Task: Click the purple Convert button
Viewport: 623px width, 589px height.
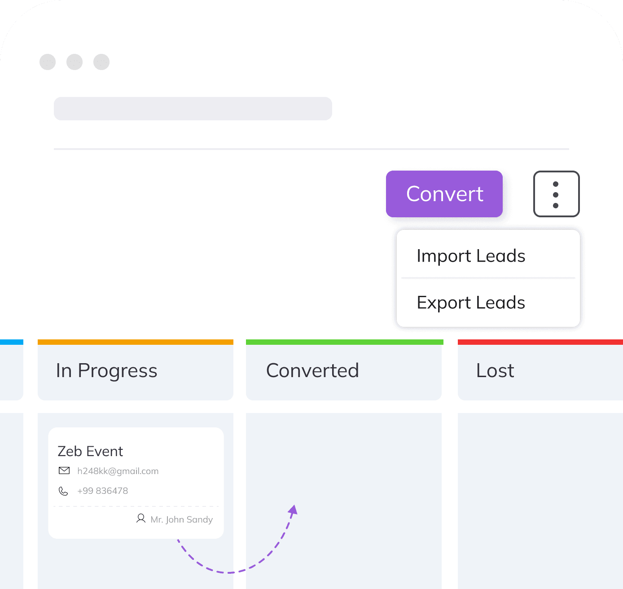Action: tap(444, 194)
